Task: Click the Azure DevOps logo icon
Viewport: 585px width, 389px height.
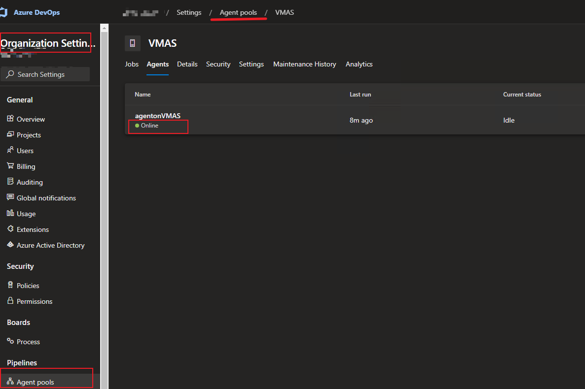Action: 4,12
